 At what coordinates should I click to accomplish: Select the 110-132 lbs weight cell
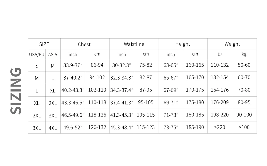(x=219, y=65)
